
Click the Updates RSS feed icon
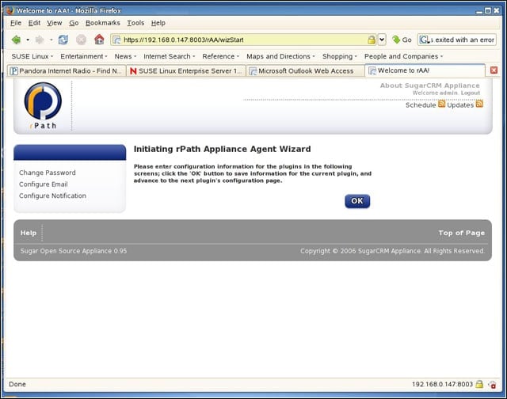point(479,104)
